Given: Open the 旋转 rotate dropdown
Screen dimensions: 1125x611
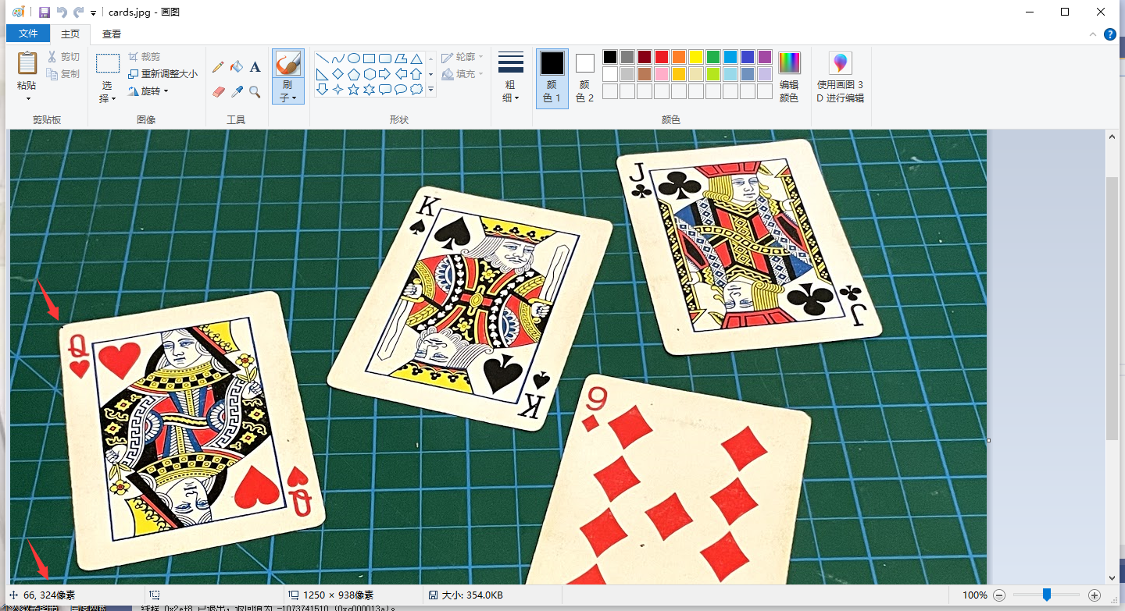Looking at the screenshot, I should pos(148,91).
